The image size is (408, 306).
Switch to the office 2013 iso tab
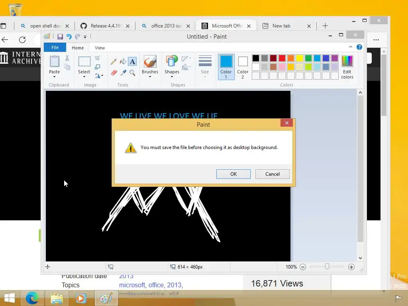point(166,26)
